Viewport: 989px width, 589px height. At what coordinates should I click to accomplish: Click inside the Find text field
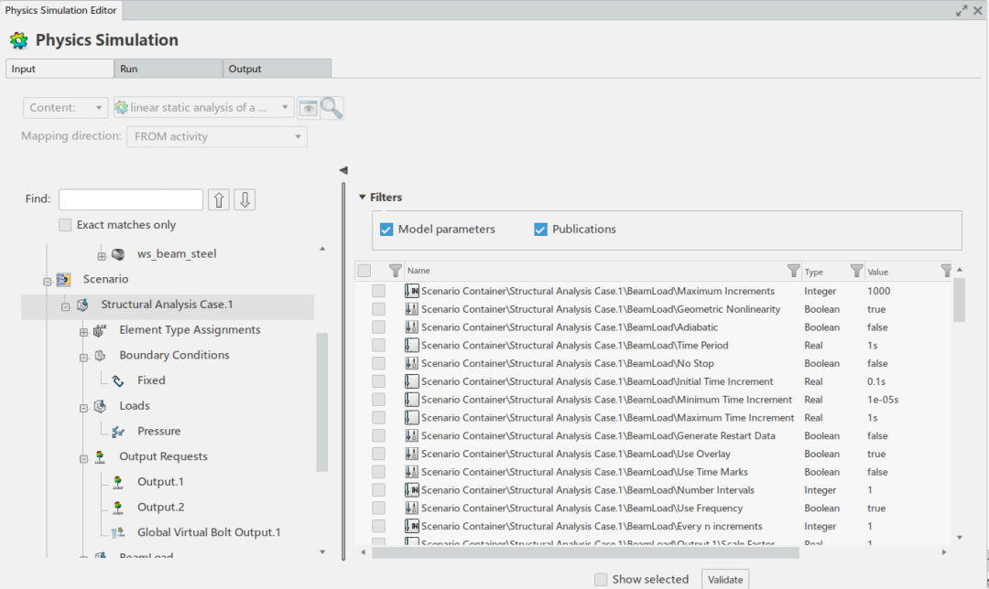tap(131, 199)
